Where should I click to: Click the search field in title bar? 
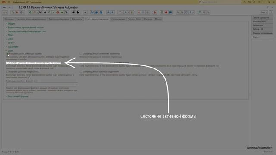pos(220,2)
